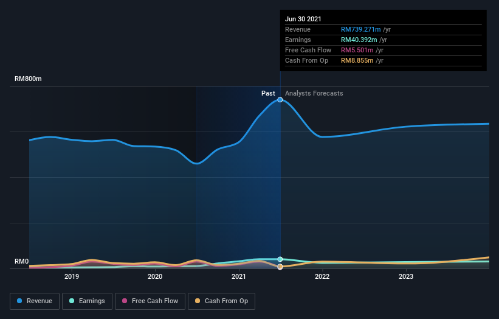Click the RM8.855m cash from op value
The height and width of the screenshot is (319, 499).
click(357, 60)
